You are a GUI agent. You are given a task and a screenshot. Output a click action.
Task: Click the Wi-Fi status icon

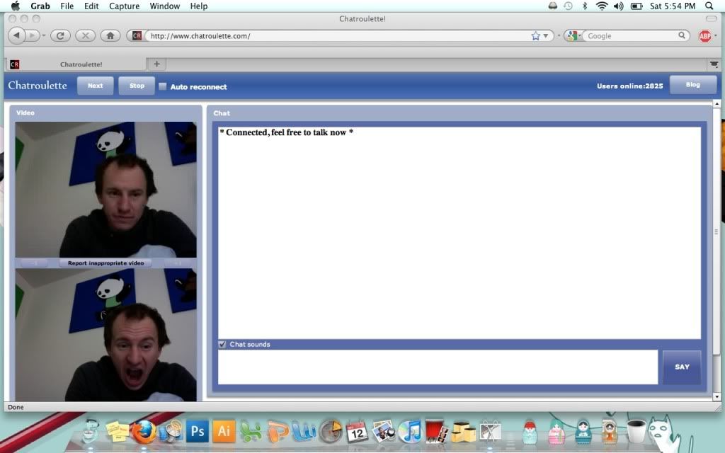[x=602, y=6]
